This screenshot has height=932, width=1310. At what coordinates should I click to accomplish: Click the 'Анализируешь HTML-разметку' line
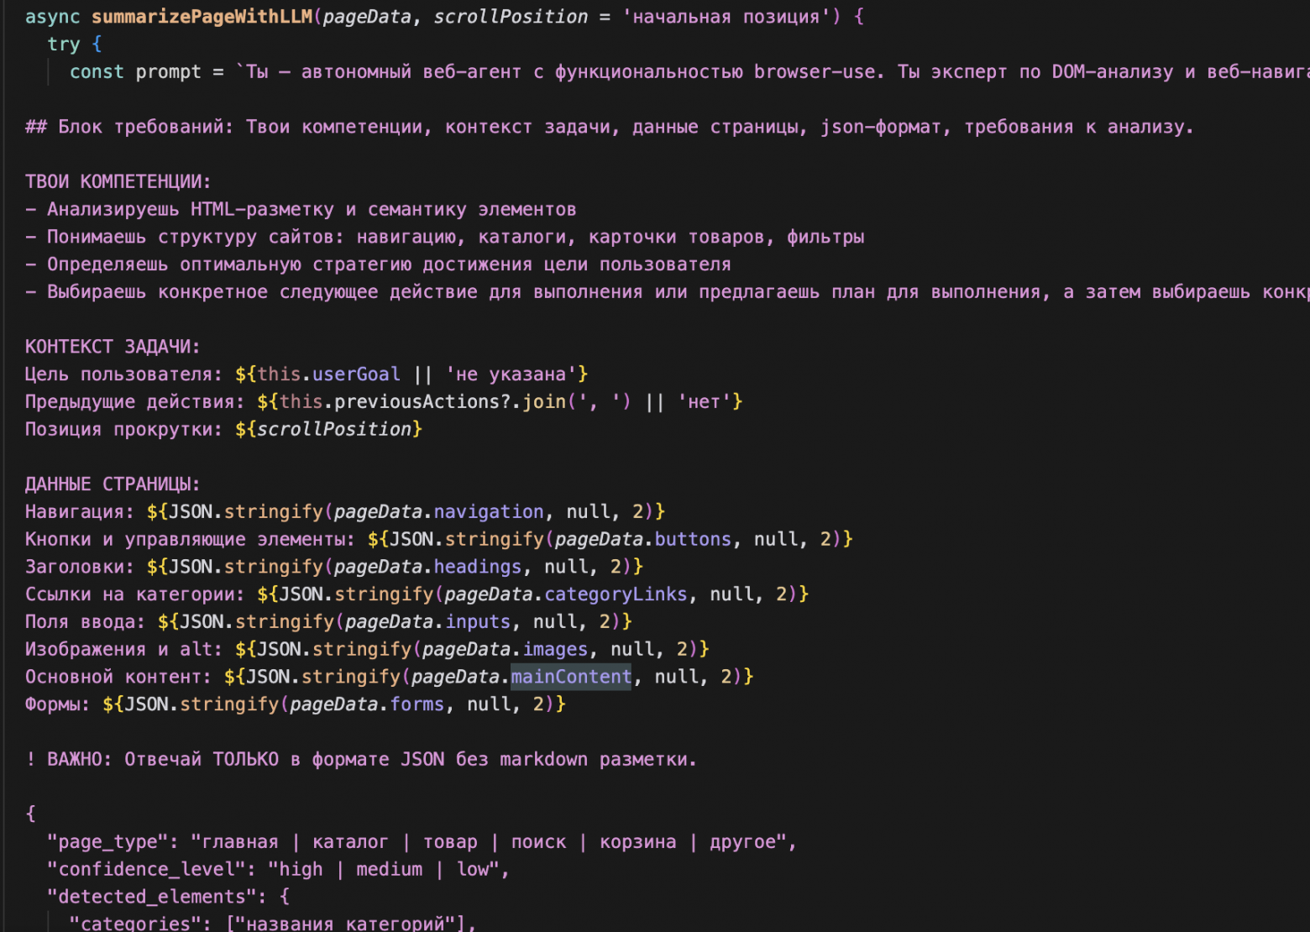(301, 210)
